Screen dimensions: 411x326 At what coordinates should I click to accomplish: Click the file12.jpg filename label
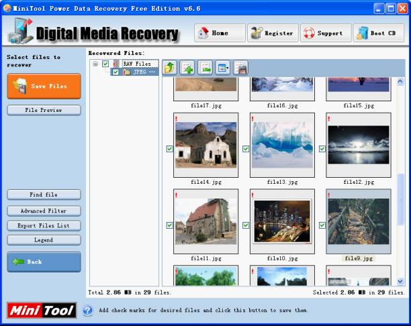pyautogui.click(x=359, y=182)
